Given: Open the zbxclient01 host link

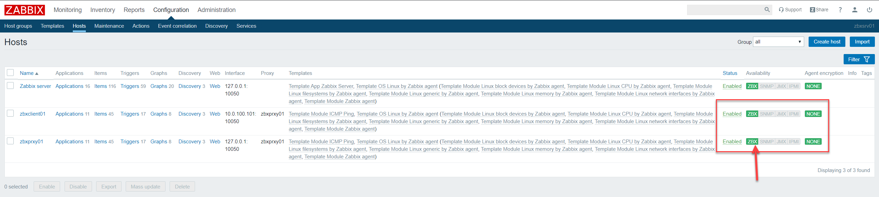Looking at the screenshot, I should (33, 114).
